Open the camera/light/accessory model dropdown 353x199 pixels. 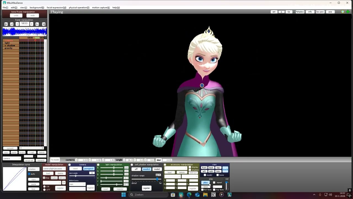tap(54, 169)
